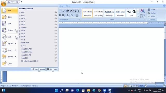Open the Find dropdown arrow

pyautogui.click(x=155, y=10)
